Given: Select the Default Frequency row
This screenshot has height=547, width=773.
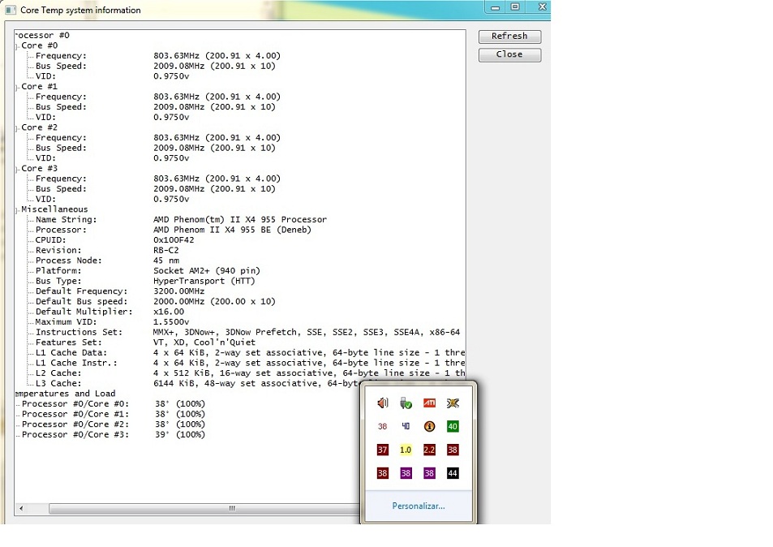Looking at the screenshot, I should tap(120, 291).
